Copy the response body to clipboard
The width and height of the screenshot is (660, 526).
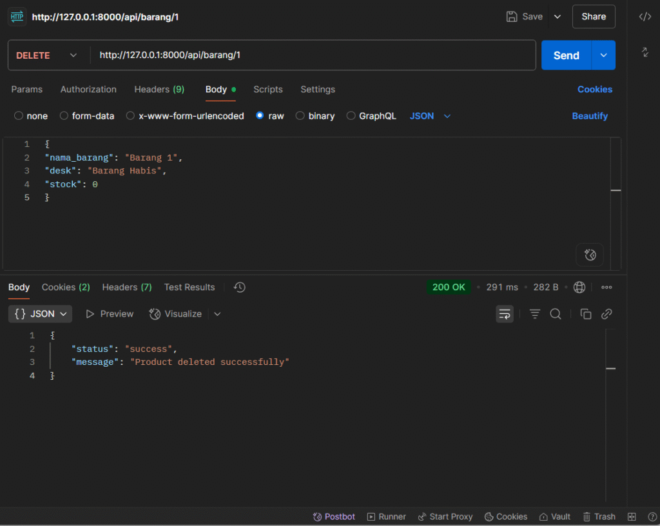pyautogui.click(x=586, y=314)
